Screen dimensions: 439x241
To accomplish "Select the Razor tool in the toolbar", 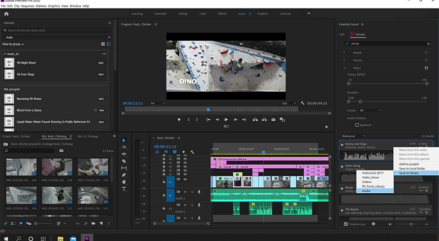I will click(124, 161).
